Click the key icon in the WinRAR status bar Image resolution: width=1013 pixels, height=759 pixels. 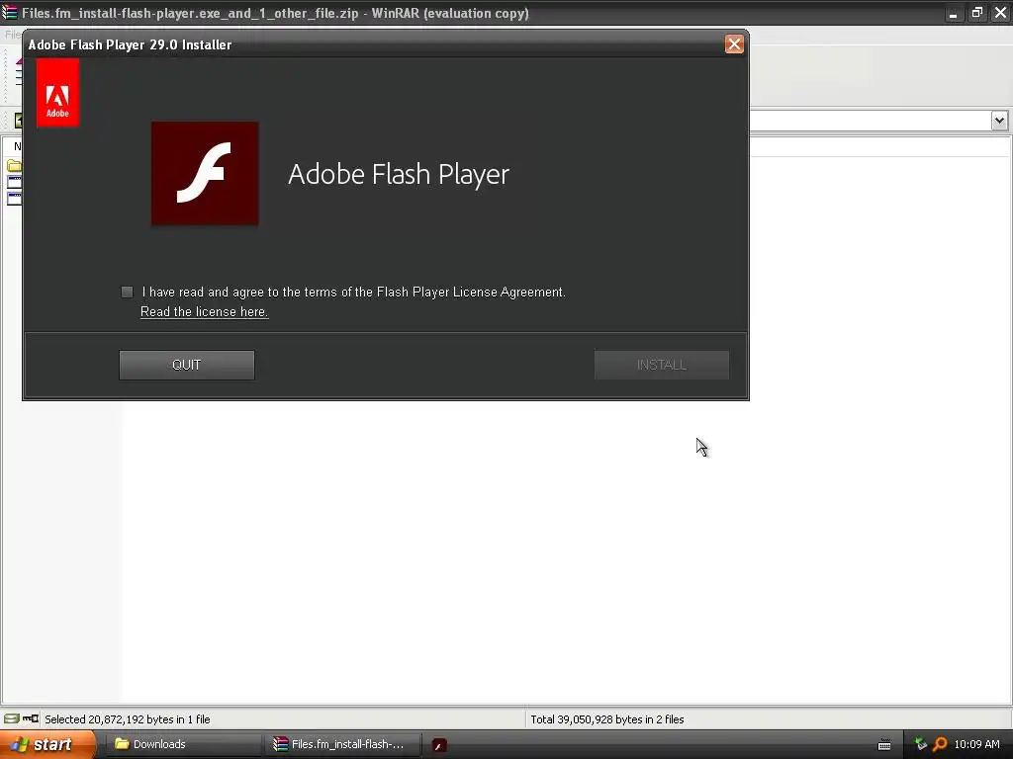pyautogui.click(x=31, y=719)
